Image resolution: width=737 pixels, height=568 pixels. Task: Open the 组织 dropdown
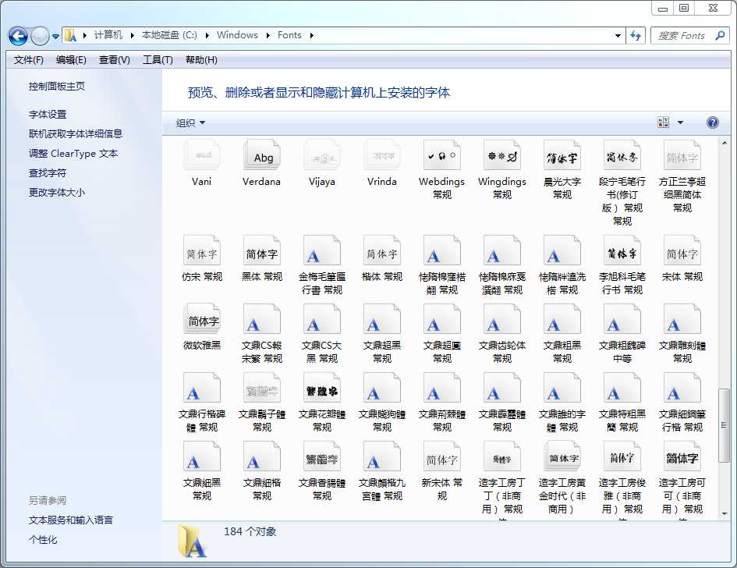190,122
